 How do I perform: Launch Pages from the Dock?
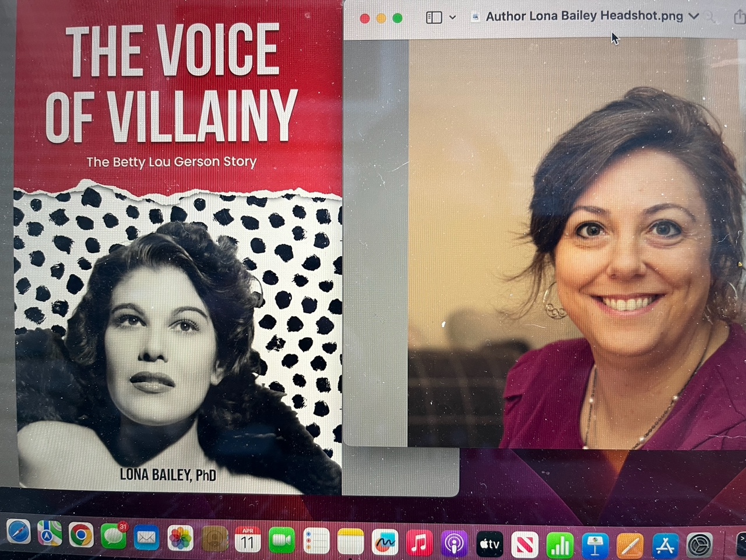tap(630, 546)
